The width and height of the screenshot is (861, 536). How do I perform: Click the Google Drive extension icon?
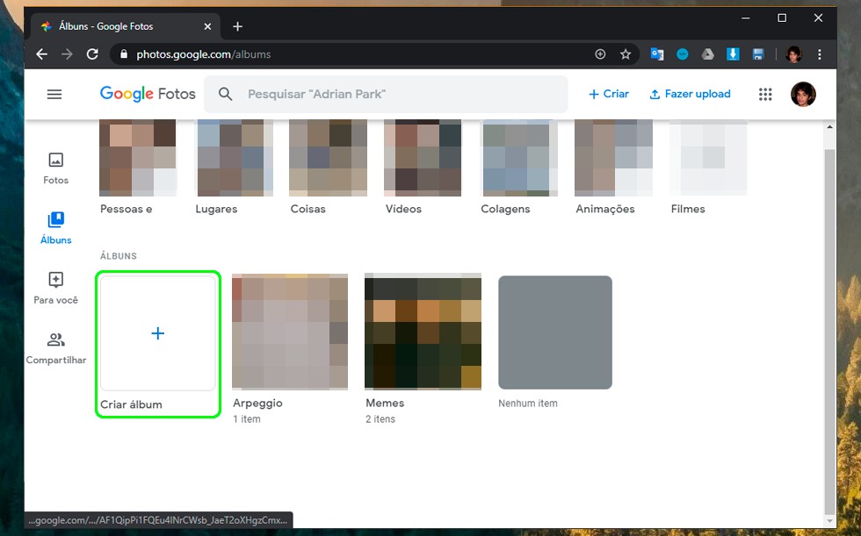(707, 54)
